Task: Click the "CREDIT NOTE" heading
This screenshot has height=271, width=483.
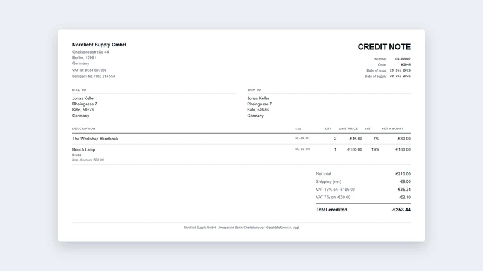Action: coord(384,47)
